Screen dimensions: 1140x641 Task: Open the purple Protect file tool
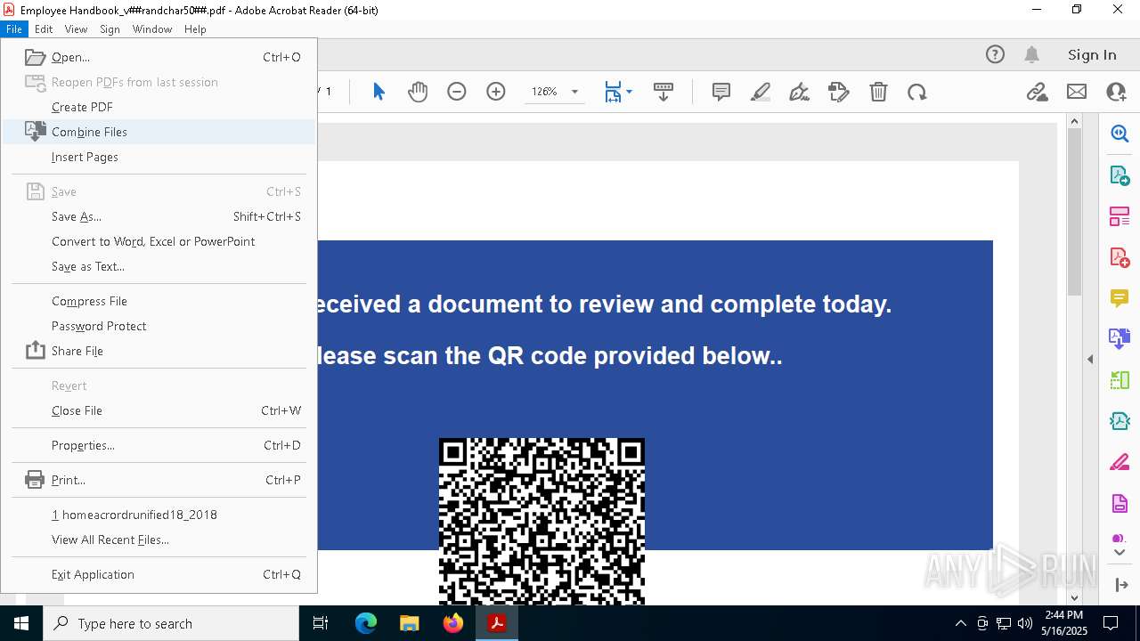[1120, 503]
